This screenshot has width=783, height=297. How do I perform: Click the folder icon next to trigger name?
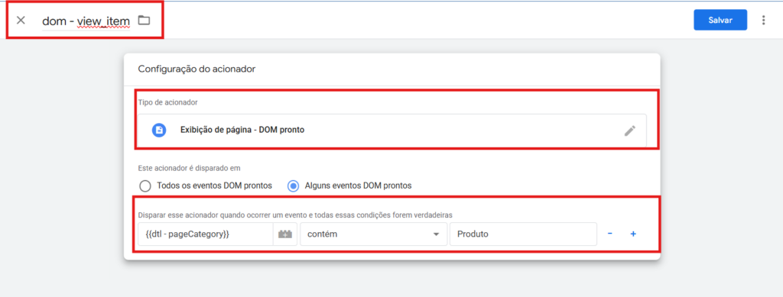pyautogui.click(x=144, y=21)
